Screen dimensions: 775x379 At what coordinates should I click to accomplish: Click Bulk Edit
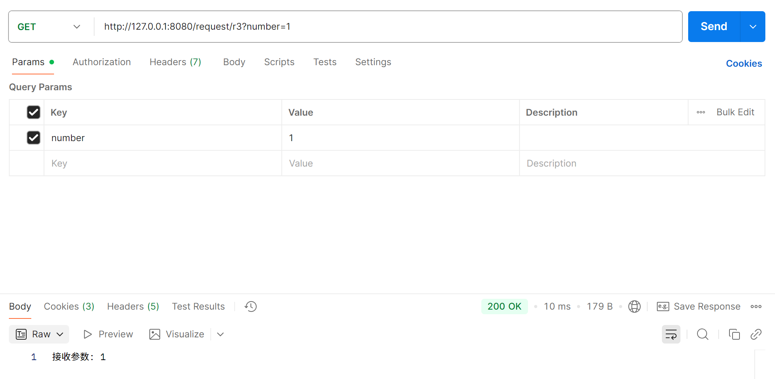click(x=735, y=112)
